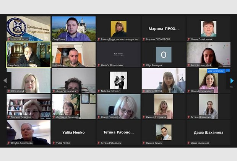Go to next gallery page arrow

232,80
